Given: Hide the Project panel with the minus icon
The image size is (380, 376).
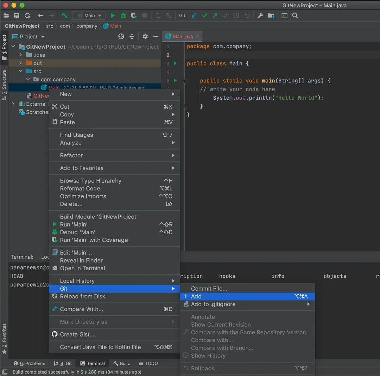Looking at the screenshot, I should (x=156, y=37).
